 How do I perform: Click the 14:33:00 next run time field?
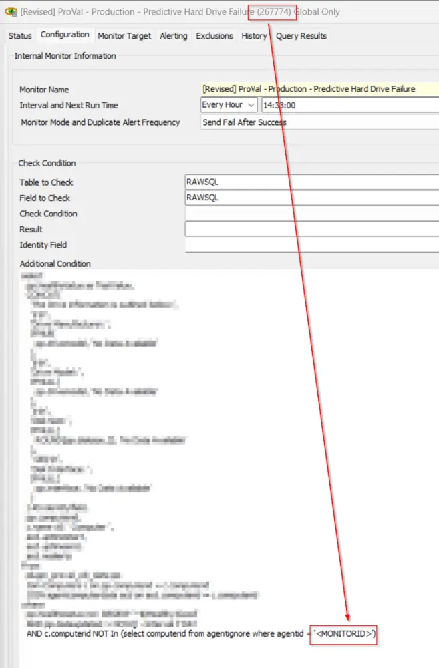click(350, 105)
